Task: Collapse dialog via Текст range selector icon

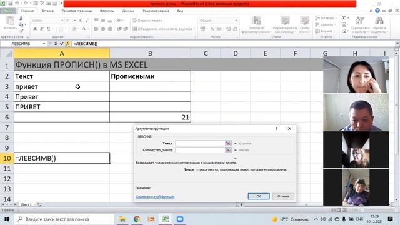Action: click(x=228, y=143)
